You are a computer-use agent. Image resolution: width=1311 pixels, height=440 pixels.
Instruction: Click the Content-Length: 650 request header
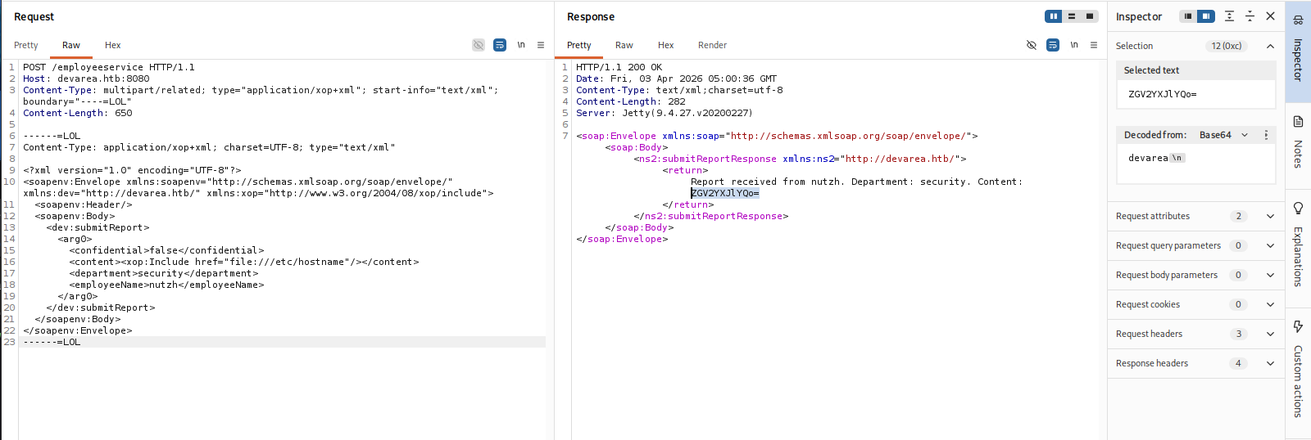coord(78,113)
